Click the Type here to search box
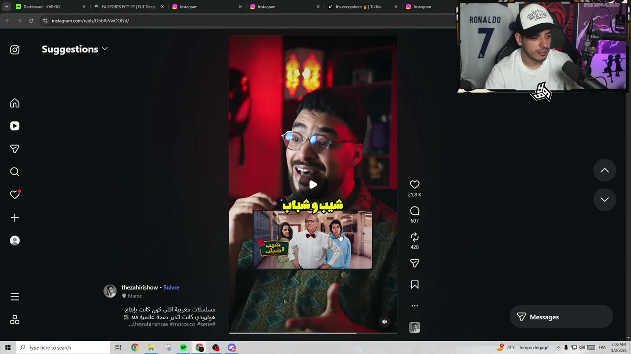 (x=63, y=348)
